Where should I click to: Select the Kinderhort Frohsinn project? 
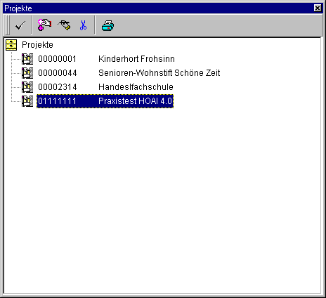pyautogui.click(x=106, y=59)
